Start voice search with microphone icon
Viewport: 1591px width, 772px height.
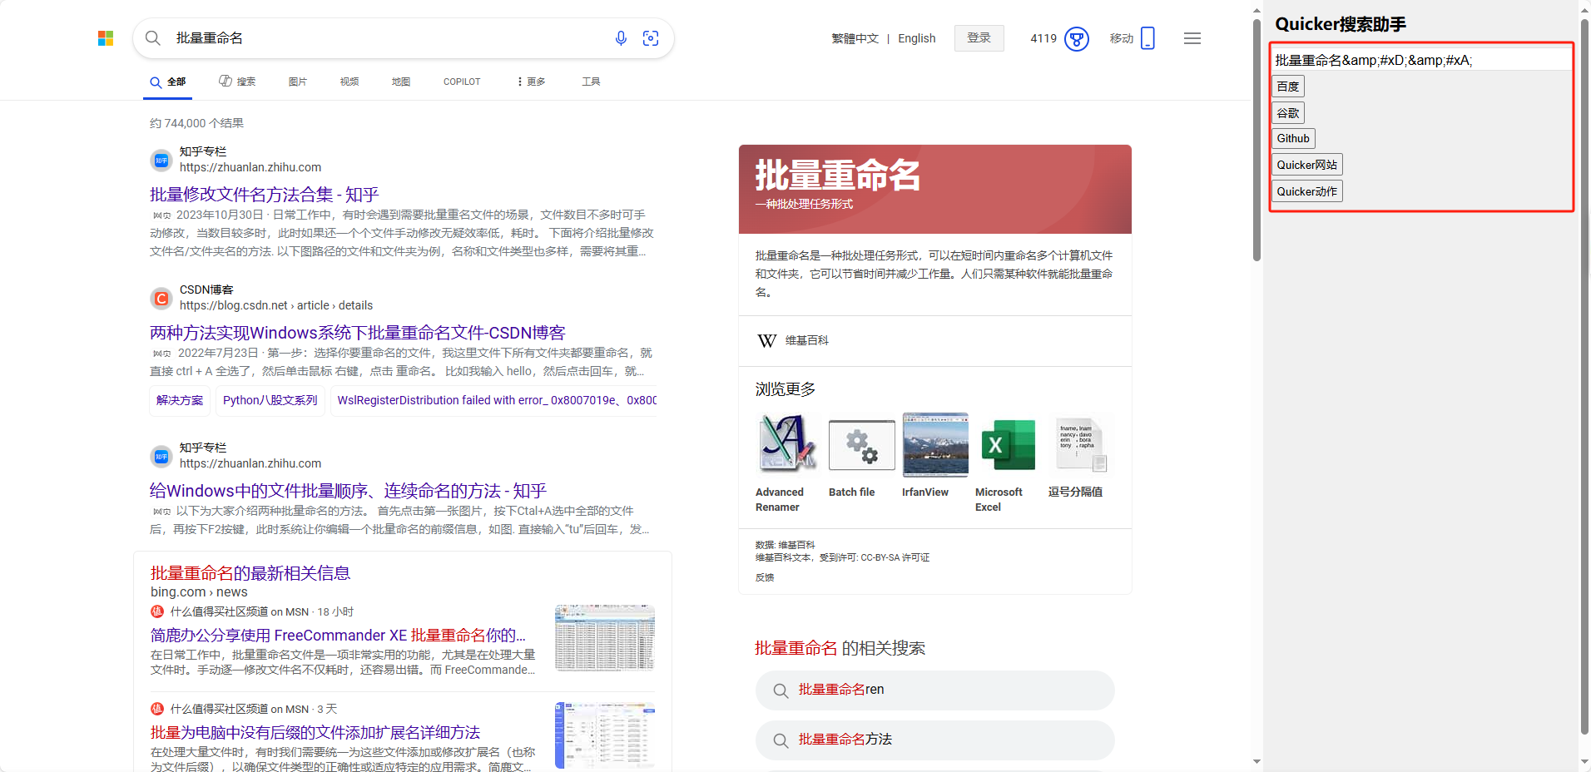(621, 38)
